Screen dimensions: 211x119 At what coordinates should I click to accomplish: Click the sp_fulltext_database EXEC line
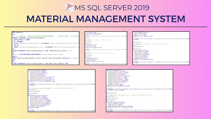tap(46, 58)
